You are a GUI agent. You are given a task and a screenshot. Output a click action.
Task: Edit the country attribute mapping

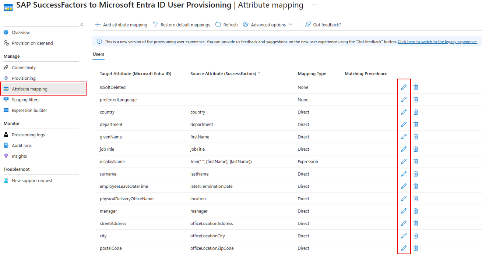point(404,112)
